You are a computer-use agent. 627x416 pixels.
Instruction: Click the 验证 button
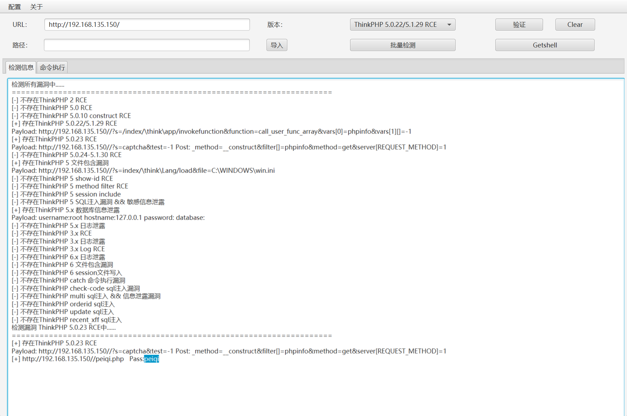click(x=519, y=24)
